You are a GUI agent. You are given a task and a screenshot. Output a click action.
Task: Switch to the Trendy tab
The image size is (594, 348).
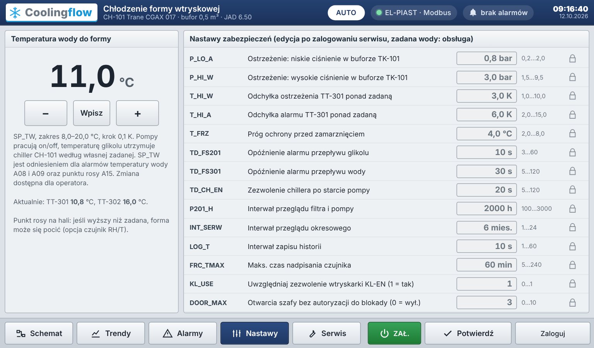[111, 333]
